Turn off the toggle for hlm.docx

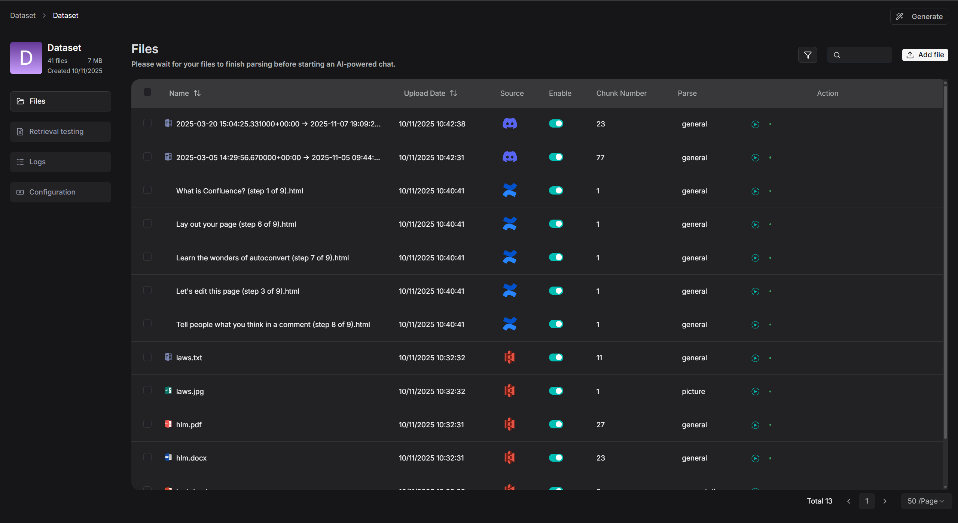pos(556,457)
